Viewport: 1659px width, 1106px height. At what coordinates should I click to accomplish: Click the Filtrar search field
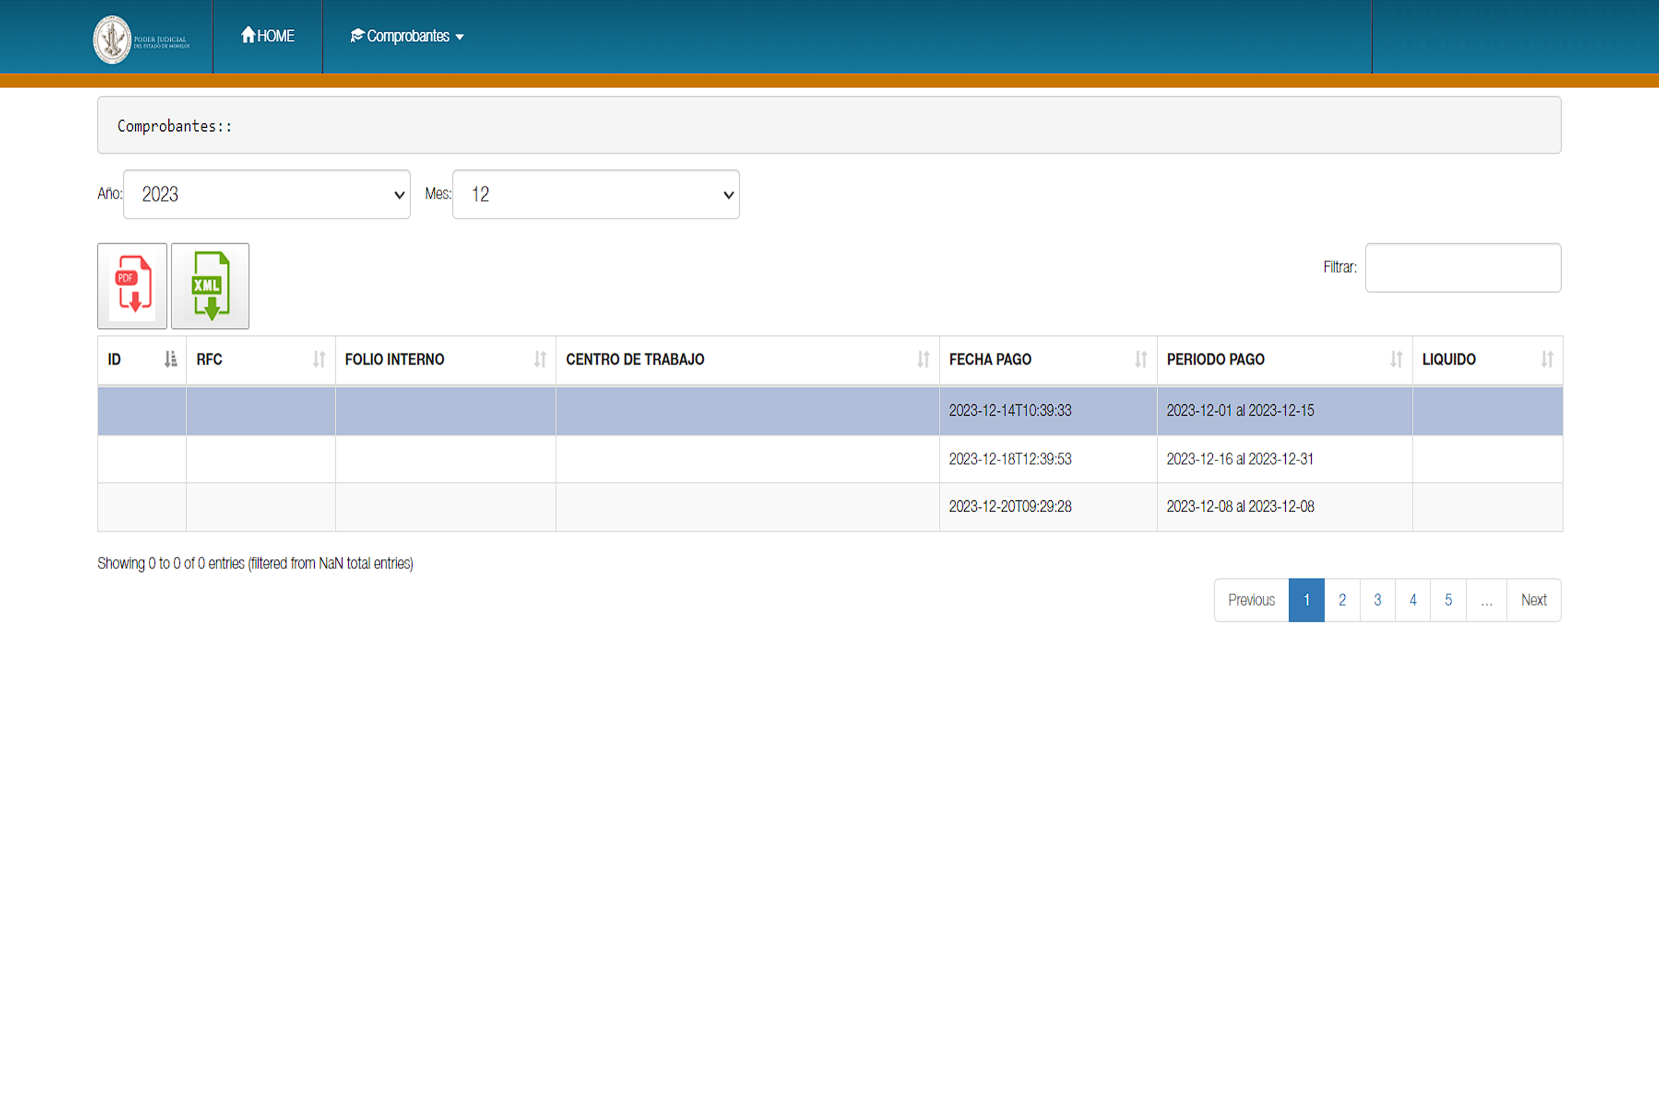pos(1462,268)
